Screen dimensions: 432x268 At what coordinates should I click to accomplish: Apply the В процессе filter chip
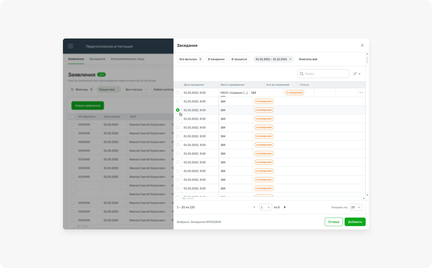click(x=239, y=59)
